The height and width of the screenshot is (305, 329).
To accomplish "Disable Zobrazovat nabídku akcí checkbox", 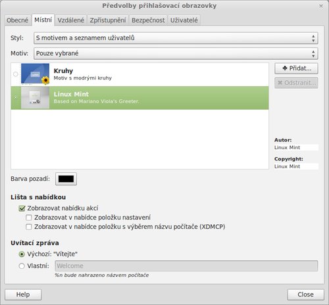I will click(22, 208).
